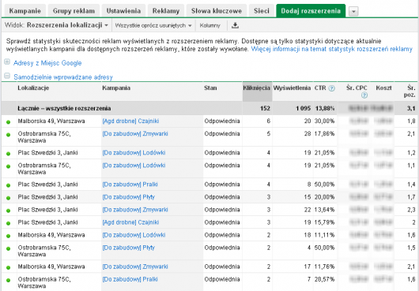The width and height of the screenshot is (419, 291).
Task: Click green status dot for Malborska 49 Zmywarki row
Action: [x=8, y=267]
